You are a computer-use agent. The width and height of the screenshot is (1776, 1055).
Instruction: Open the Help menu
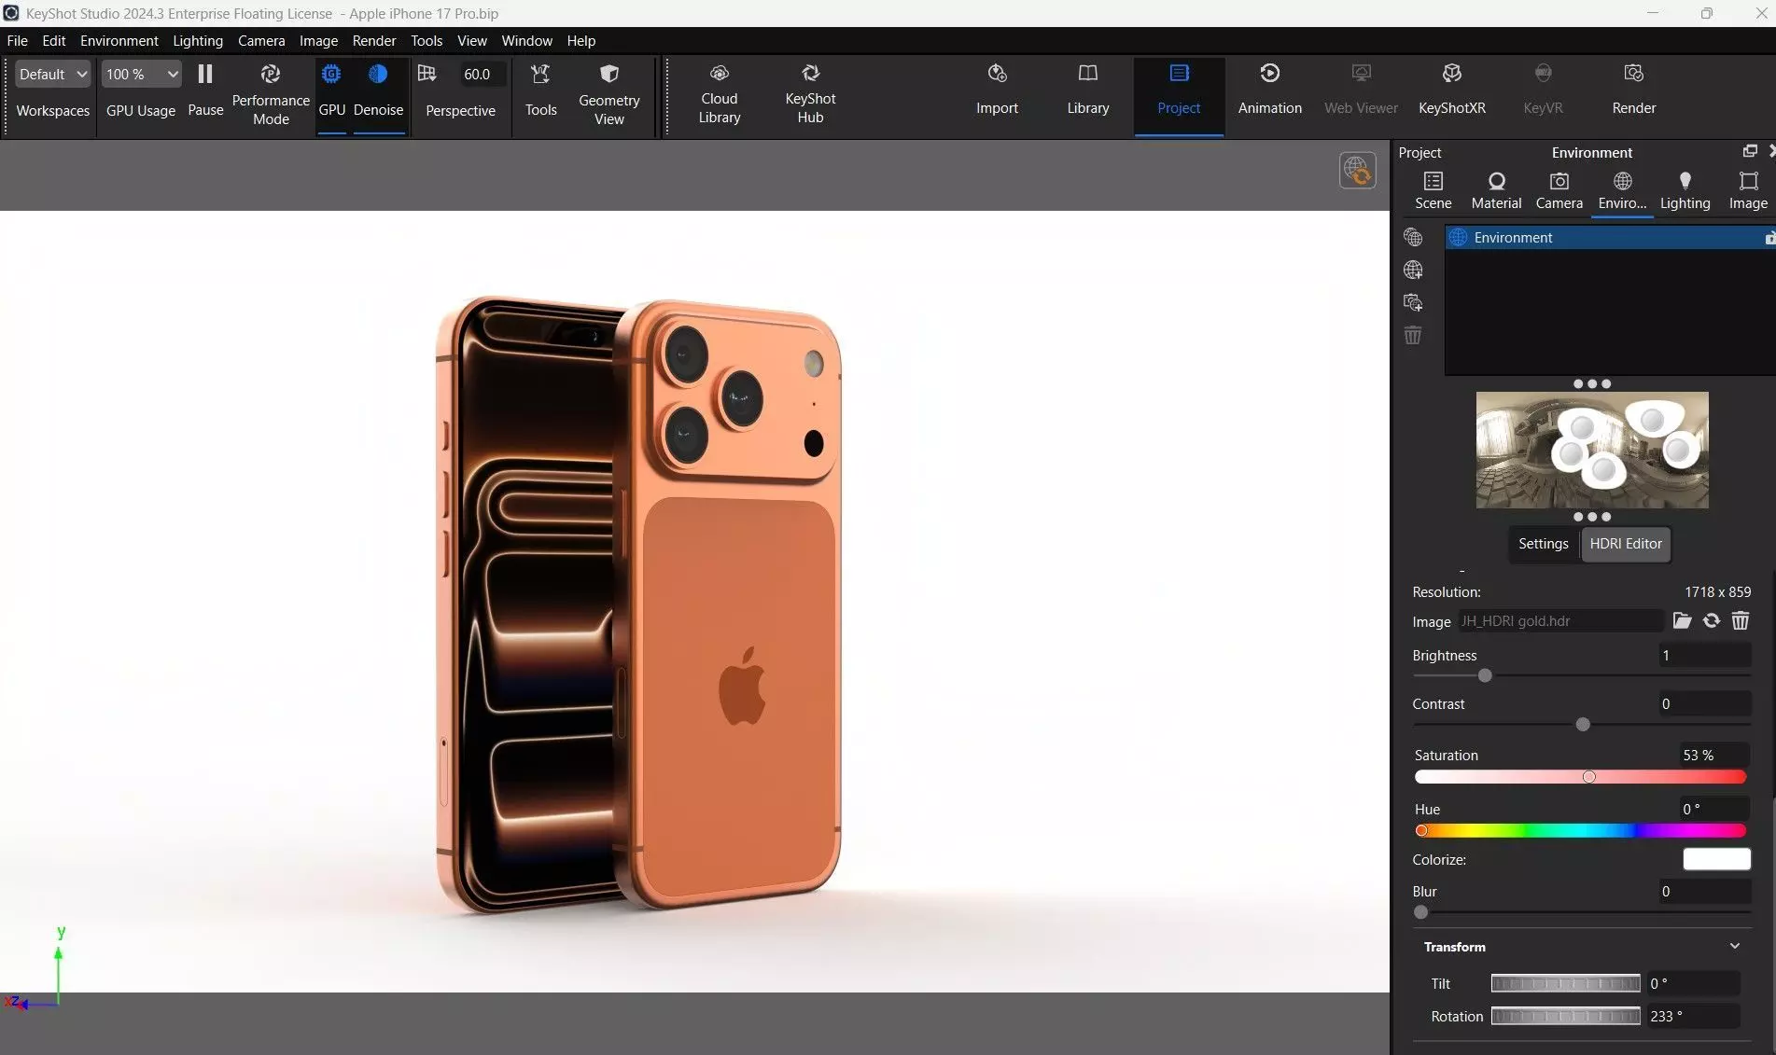pyautogui.click(x=580, y=40)
